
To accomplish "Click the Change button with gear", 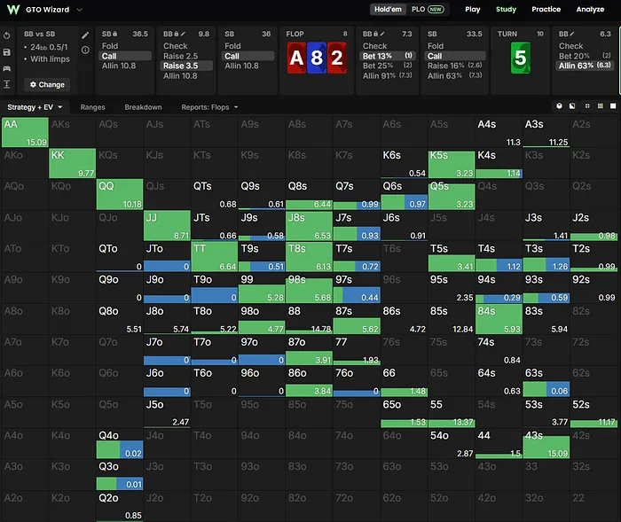I will (x=47, y=85).
